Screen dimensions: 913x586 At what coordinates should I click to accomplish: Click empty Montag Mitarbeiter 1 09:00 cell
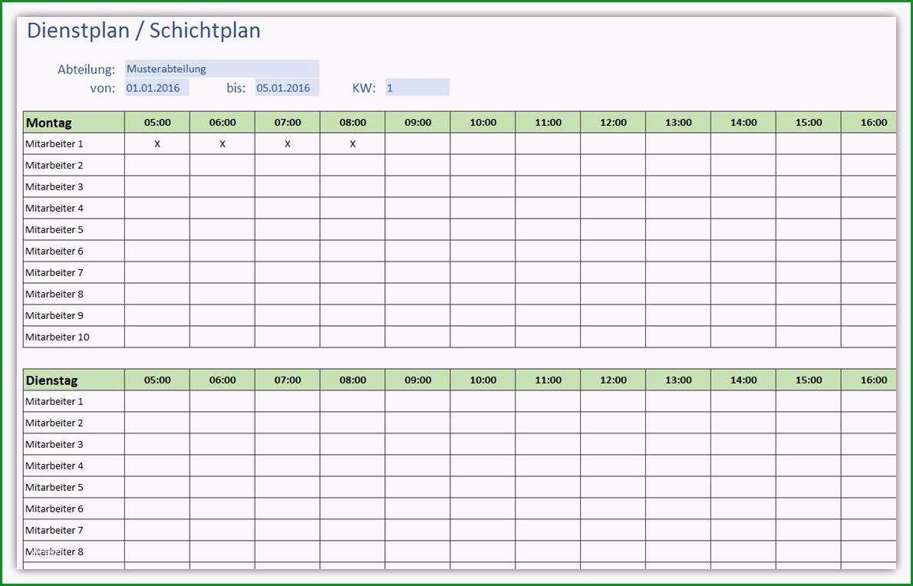(417, 143)
